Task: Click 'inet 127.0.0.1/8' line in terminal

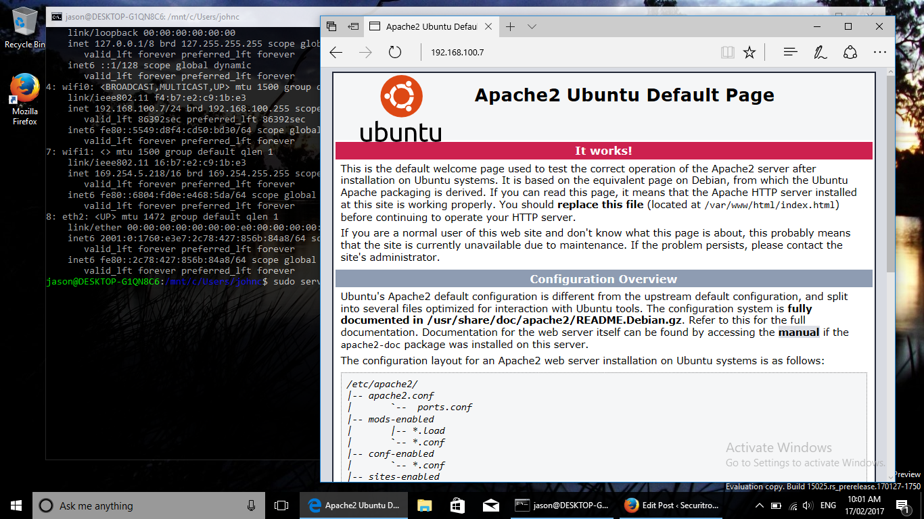Action: pyautogui.click(x=194, y=43)
